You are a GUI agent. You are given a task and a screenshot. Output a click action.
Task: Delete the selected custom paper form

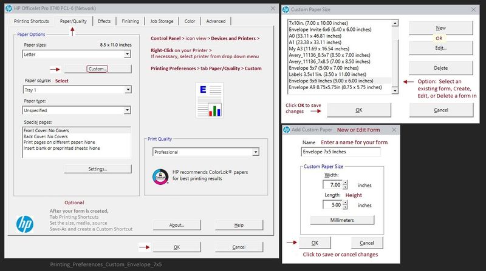[441, 68]
